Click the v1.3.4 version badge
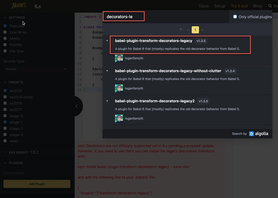This screenshot has width=278, height=198. pyautogui.click(x=230, y=71)
